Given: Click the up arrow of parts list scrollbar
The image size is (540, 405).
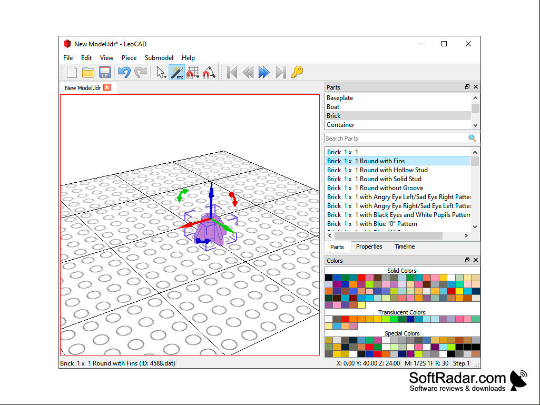Looking at the screenshot, I should [x=475, y=152].
